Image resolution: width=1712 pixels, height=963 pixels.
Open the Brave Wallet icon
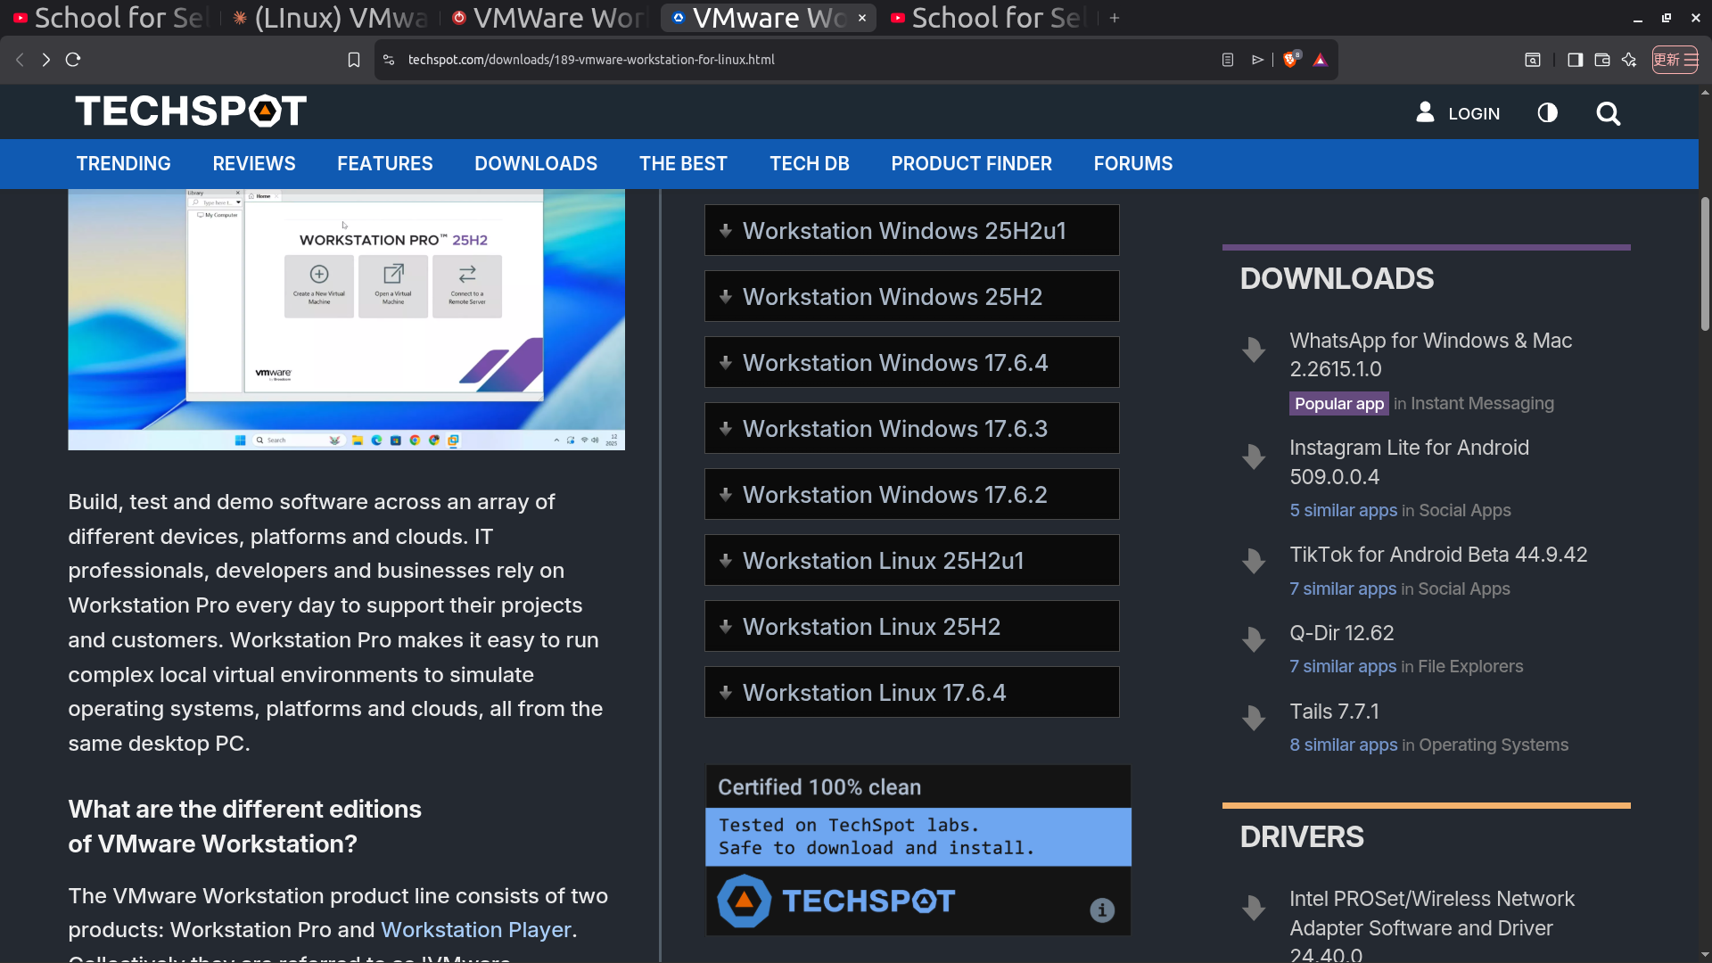coord(1602,60)
